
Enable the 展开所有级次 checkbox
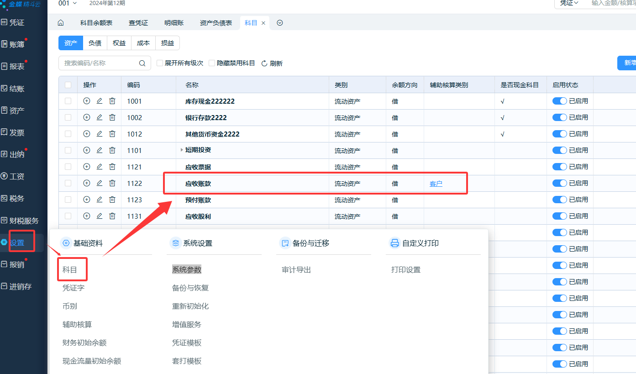(x=160, y=63)
